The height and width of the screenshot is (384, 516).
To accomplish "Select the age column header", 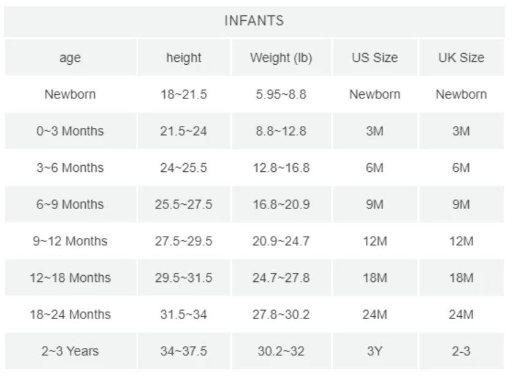I will click(x=70, y=58).
